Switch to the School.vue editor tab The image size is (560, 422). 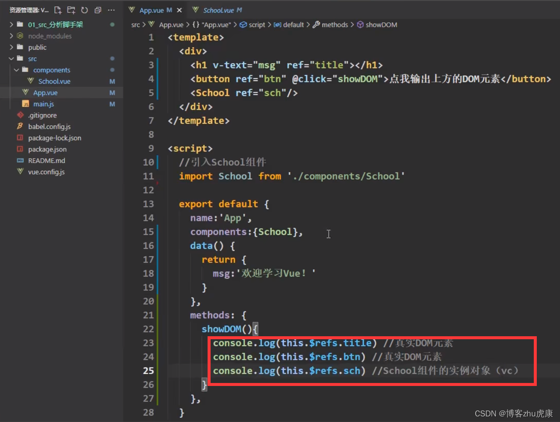tap(217, 10)
